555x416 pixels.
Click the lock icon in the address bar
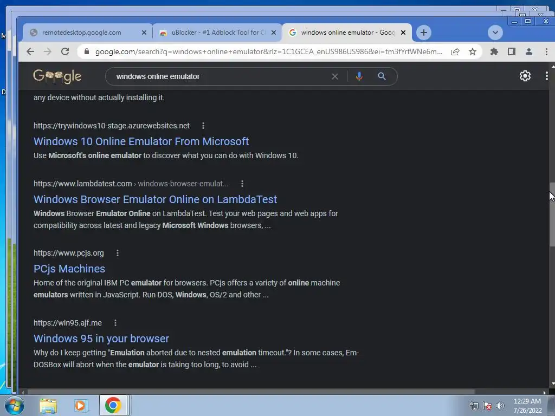87,51
